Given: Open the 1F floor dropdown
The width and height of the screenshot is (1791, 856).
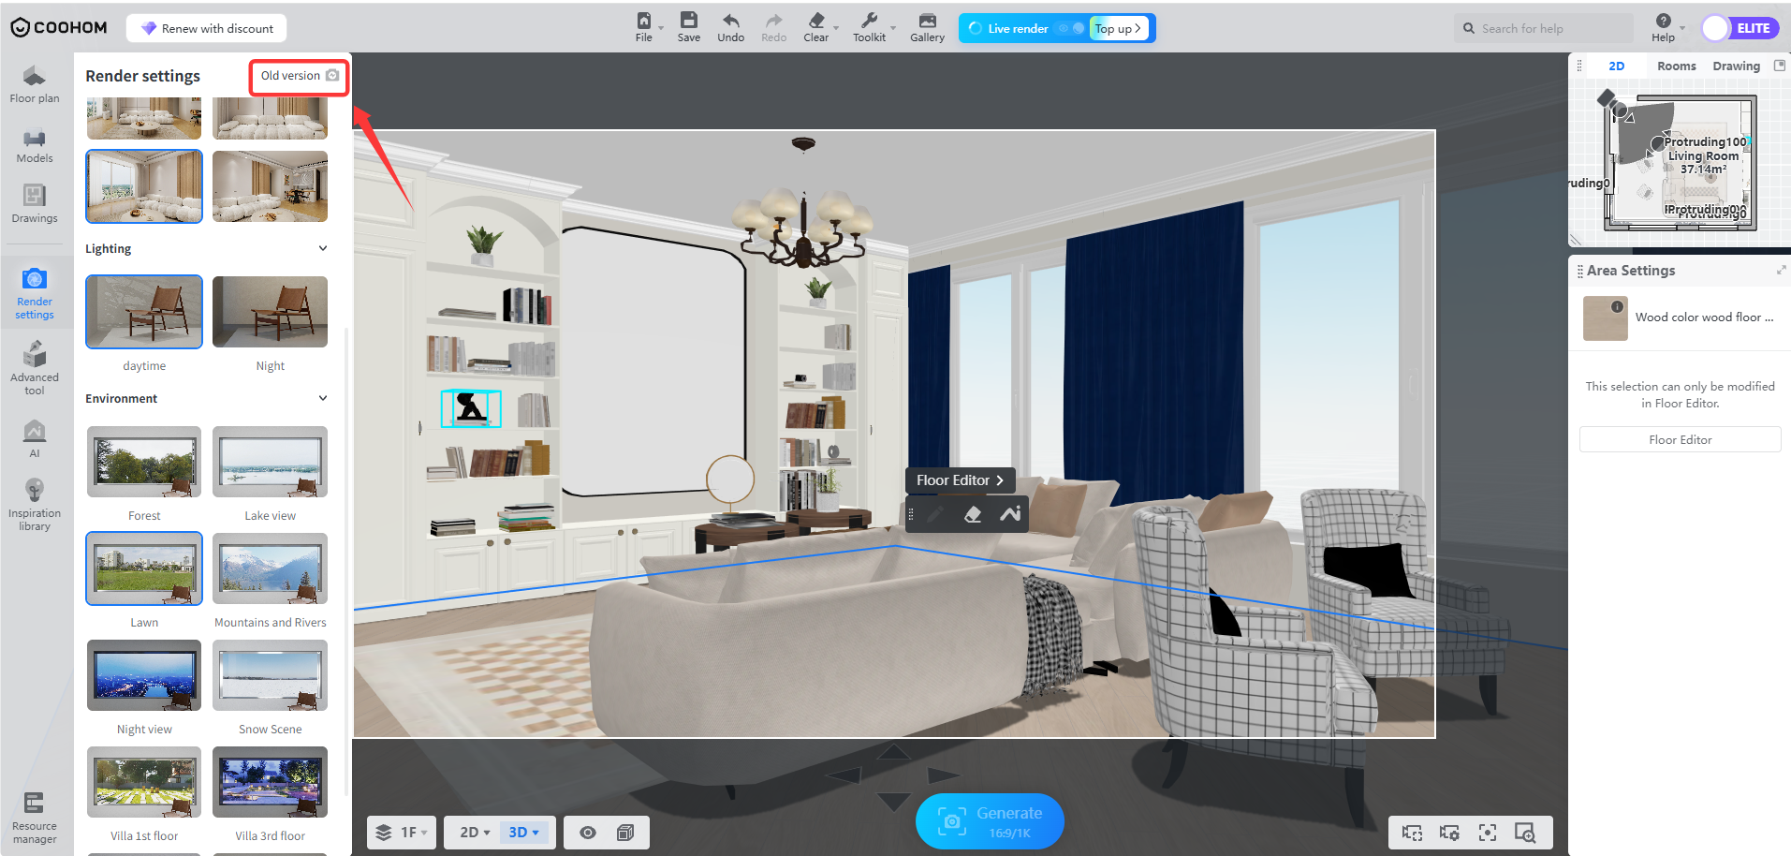Looking at the screenshot, I should (x=402, y=833).
